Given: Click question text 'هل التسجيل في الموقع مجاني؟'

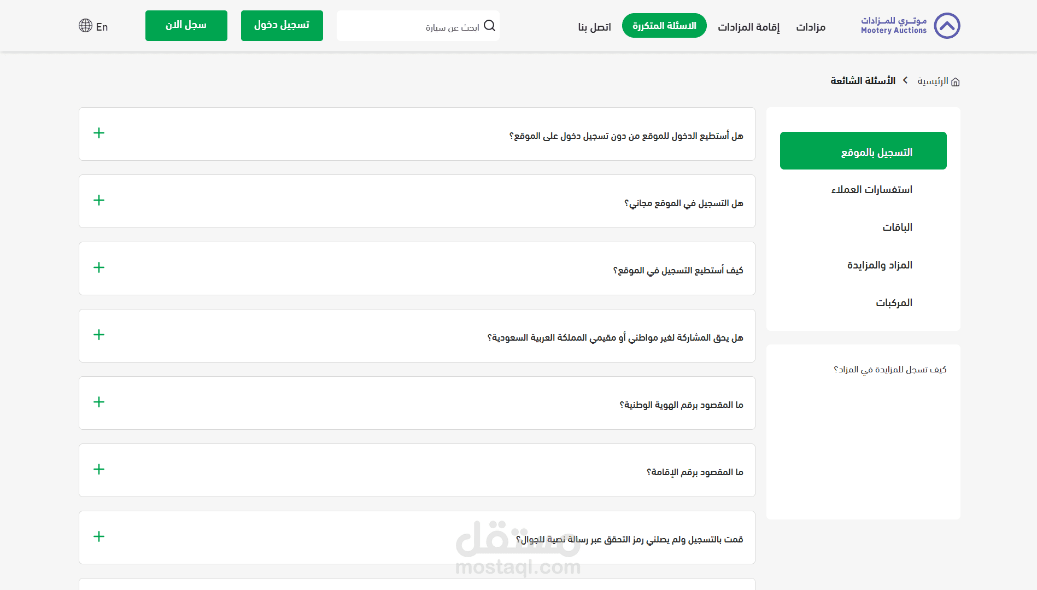Looking at the screenshot, I should (x=684, y=203).
